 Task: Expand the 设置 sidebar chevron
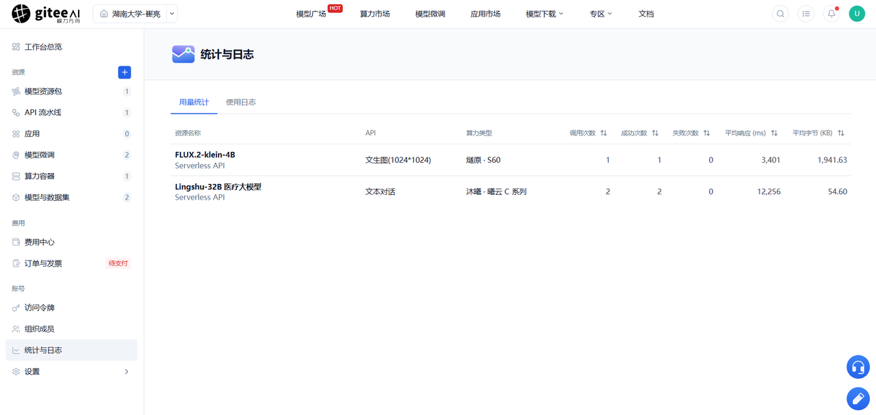(127, 372)
